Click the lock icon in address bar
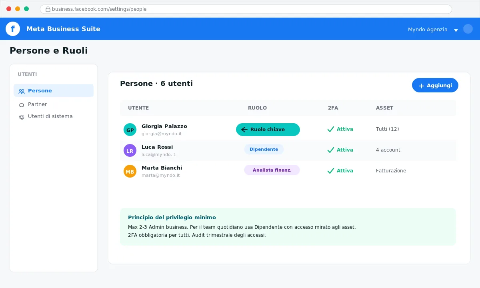480x288 pixels. point(48,9)
